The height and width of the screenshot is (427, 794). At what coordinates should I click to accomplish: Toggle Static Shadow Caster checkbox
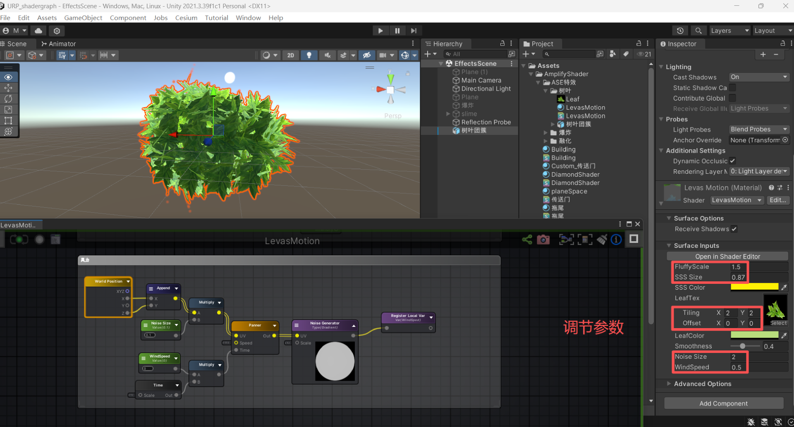point(732,87)
